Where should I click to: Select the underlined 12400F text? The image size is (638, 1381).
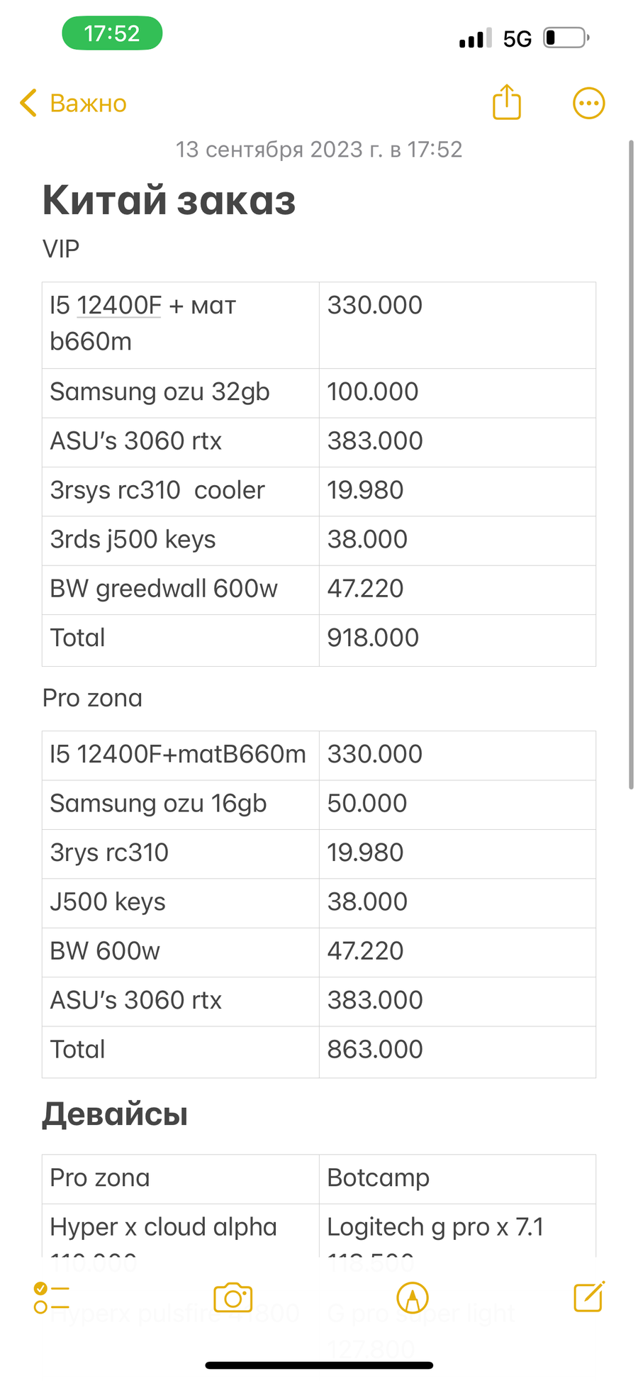[x=119, y=305]
